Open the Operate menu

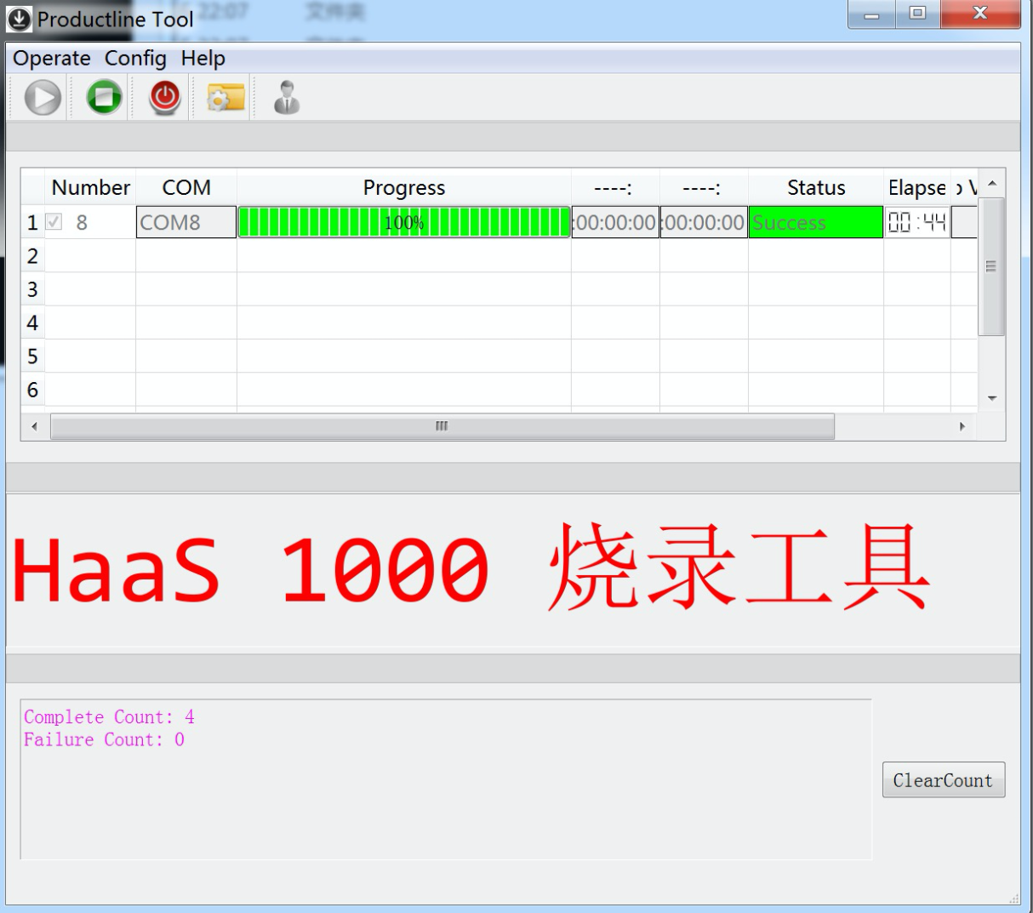click(x=53, y=59)
